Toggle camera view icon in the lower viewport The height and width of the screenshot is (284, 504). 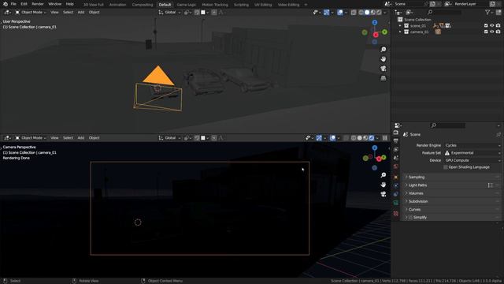384,194
